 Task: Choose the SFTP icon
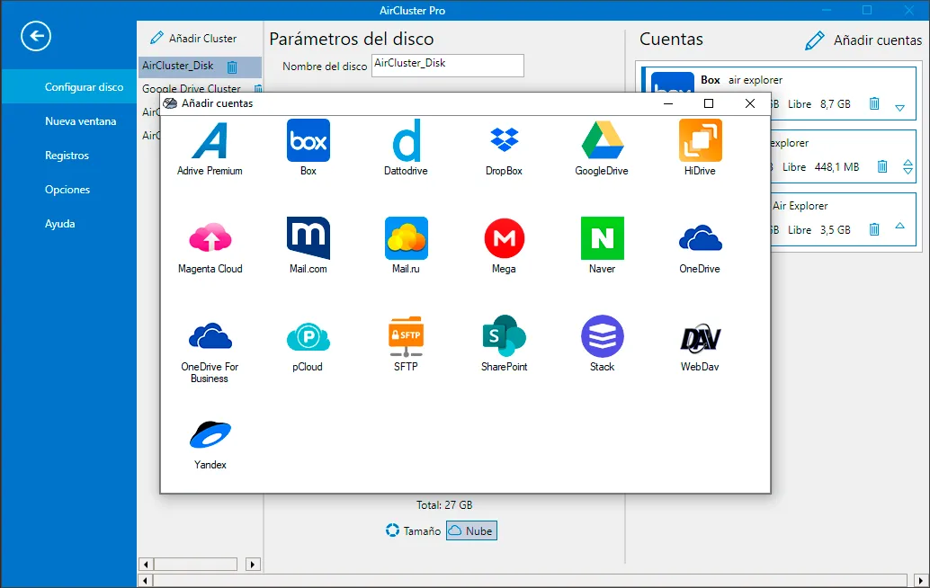tap(407, 336)
